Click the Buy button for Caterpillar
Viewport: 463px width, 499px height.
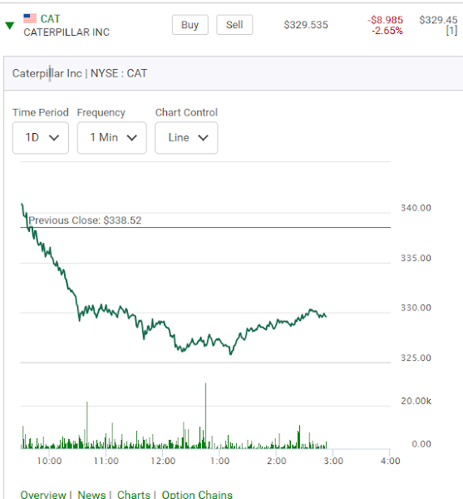(190, 25)
